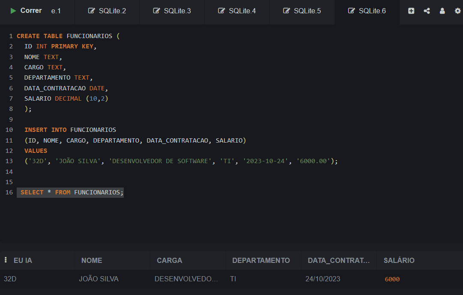Click the edit pencil icon on the SQLite.6 tab
Screen dimensions: 463x295
click(x=351, y=11)
